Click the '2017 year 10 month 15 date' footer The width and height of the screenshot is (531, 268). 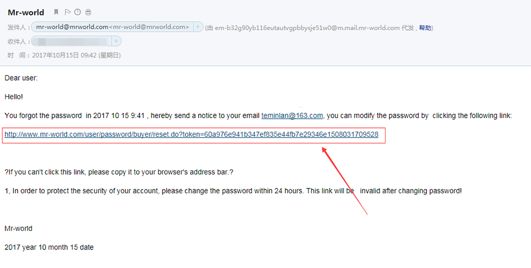(49, 247)
